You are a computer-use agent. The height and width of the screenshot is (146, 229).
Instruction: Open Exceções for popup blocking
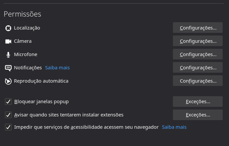[x=198, y=102]
